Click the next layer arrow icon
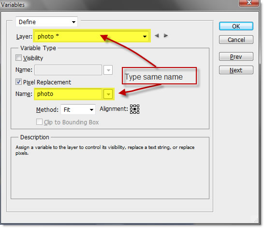This screenshot has width=264, height=228. (x=166, y=36)
